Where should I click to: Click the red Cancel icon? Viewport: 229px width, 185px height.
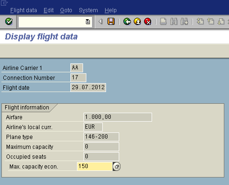click(148, 22)
